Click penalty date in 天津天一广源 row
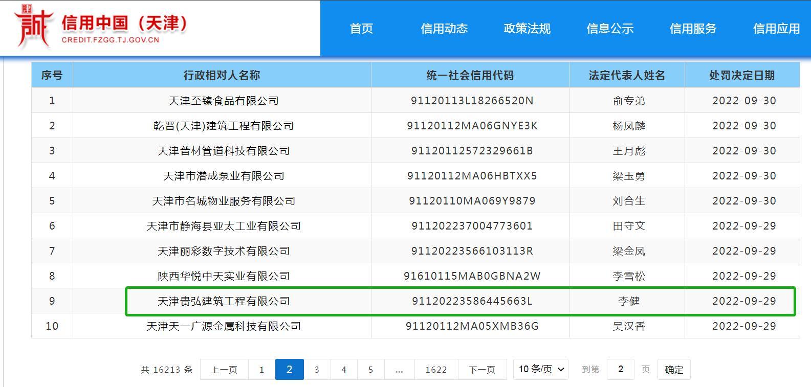This screenshot has height=387, width=811. [x=744, y=326]
